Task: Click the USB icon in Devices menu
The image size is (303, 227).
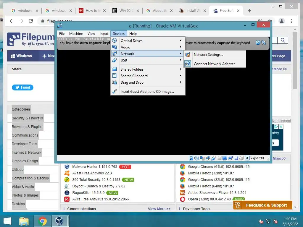Action: point(115,60)
